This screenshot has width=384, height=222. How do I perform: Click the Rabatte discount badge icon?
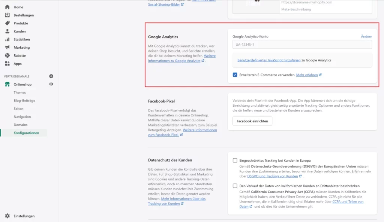7,55
